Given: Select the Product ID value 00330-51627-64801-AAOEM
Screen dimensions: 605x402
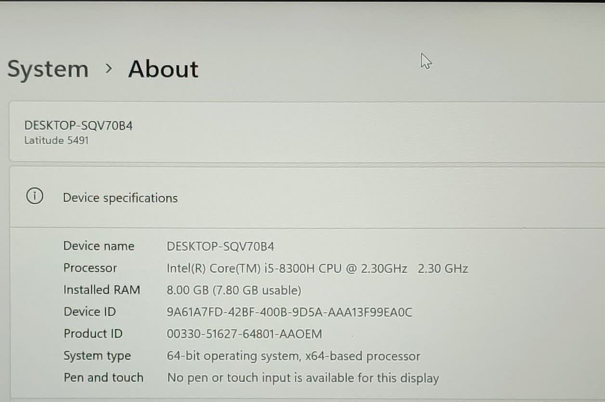Looking at the screenshot, I should 244,334.
